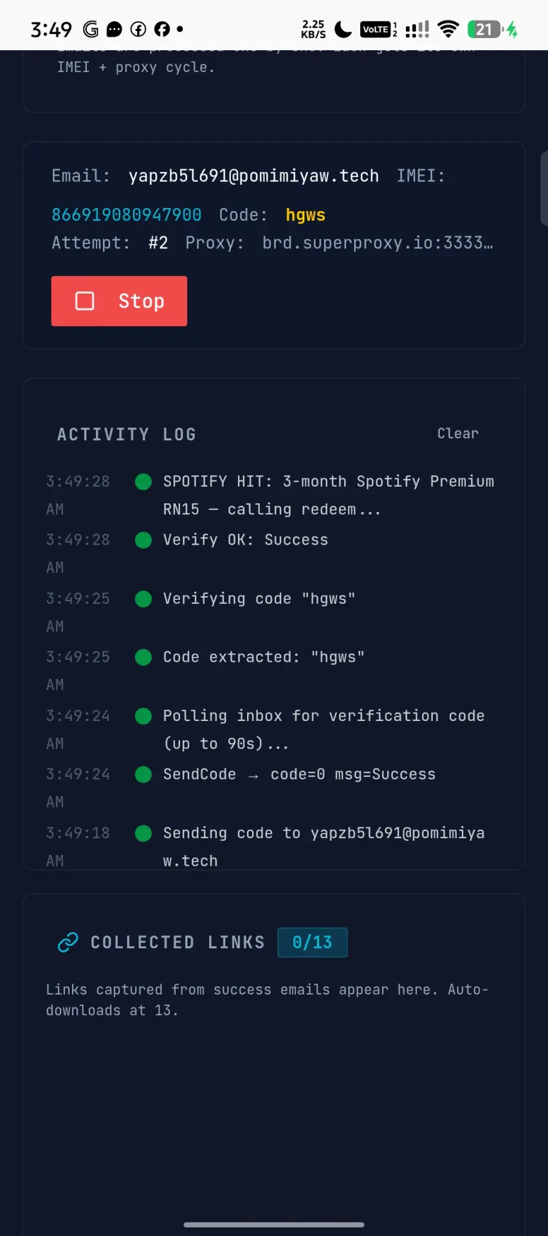
Task: Tap the email address yapzb5l691@pomimiyaw.tech in status card
Action: [253, 176]
